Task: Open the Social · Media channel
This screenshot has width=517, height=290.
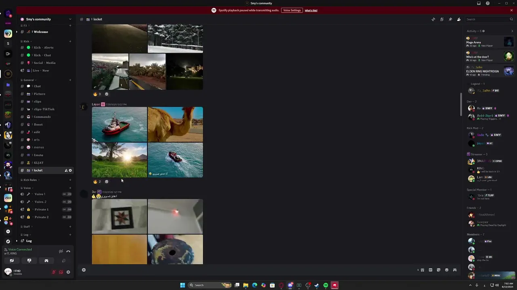Action: point(46,63)
